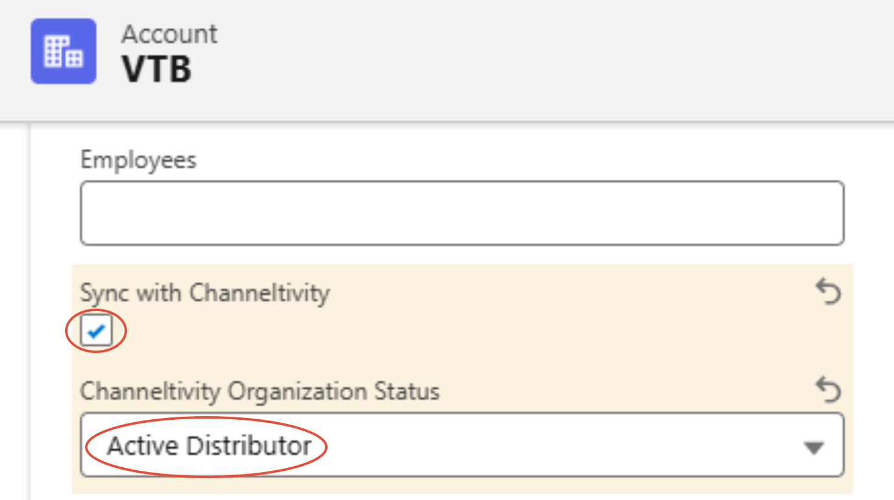
Task: Uncheck the Sync with Channeltivity checkbox
Action: coord(96,331)
